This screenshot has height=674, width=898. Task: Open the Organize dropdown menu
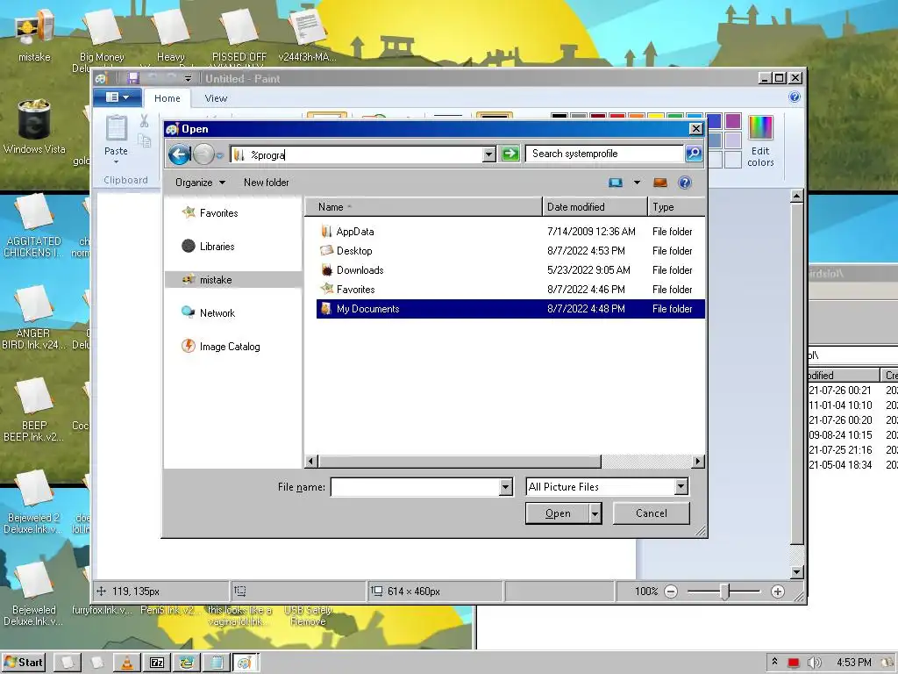[201, 183]
